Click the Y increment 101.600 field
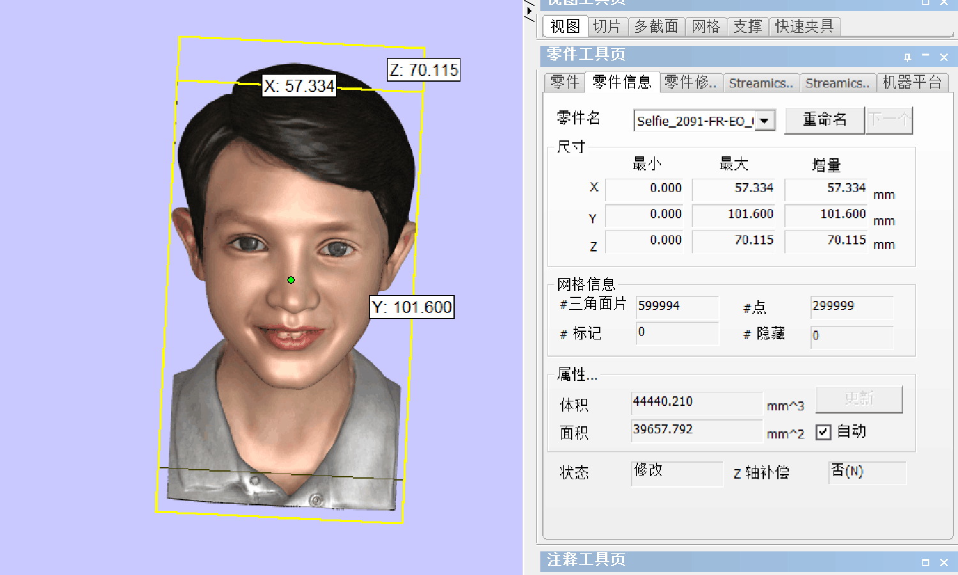The width and height of the screenshot is (958, 575). click(x=826, y=215)
